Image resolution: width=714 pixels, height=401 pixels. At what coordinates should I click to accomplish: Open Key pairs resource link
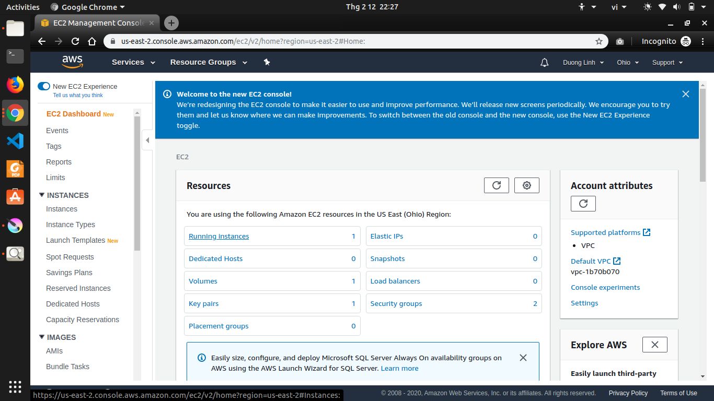[204, 304]
